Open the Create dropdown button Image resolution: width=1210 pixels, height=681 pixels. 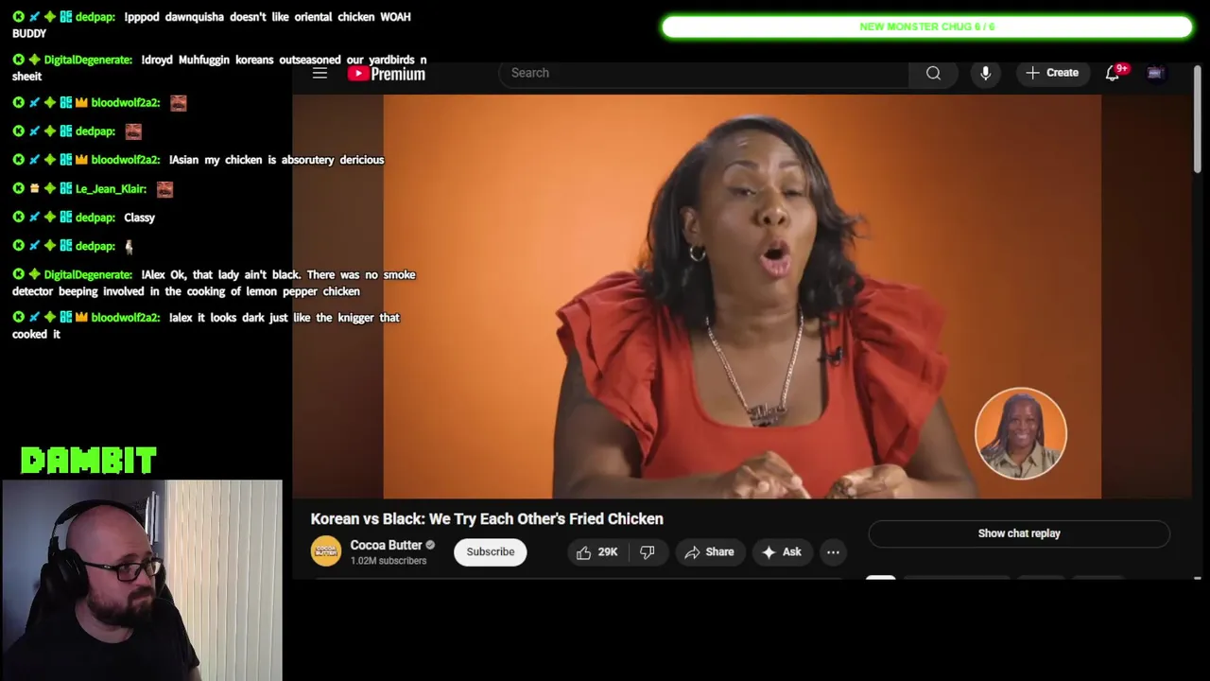coord(1052,73)
